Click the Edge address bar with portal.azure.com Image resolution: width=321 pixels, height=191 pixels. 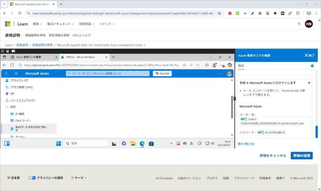(x=102, y=65)
